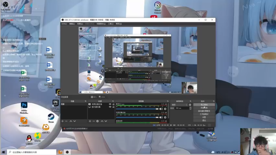Hide the video capture device source

110,104
